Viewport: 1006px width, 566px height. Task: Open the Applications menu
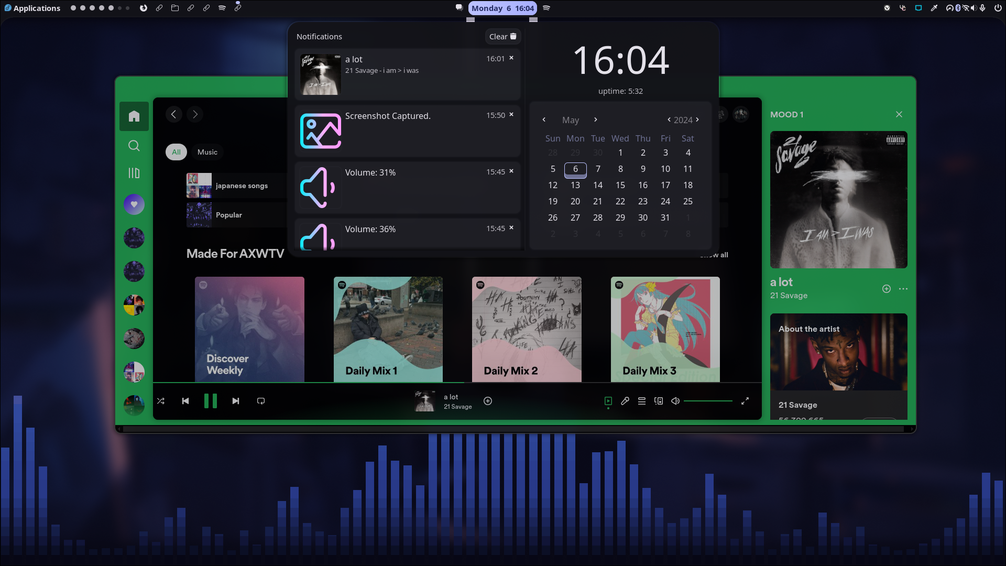pos(32,8)
